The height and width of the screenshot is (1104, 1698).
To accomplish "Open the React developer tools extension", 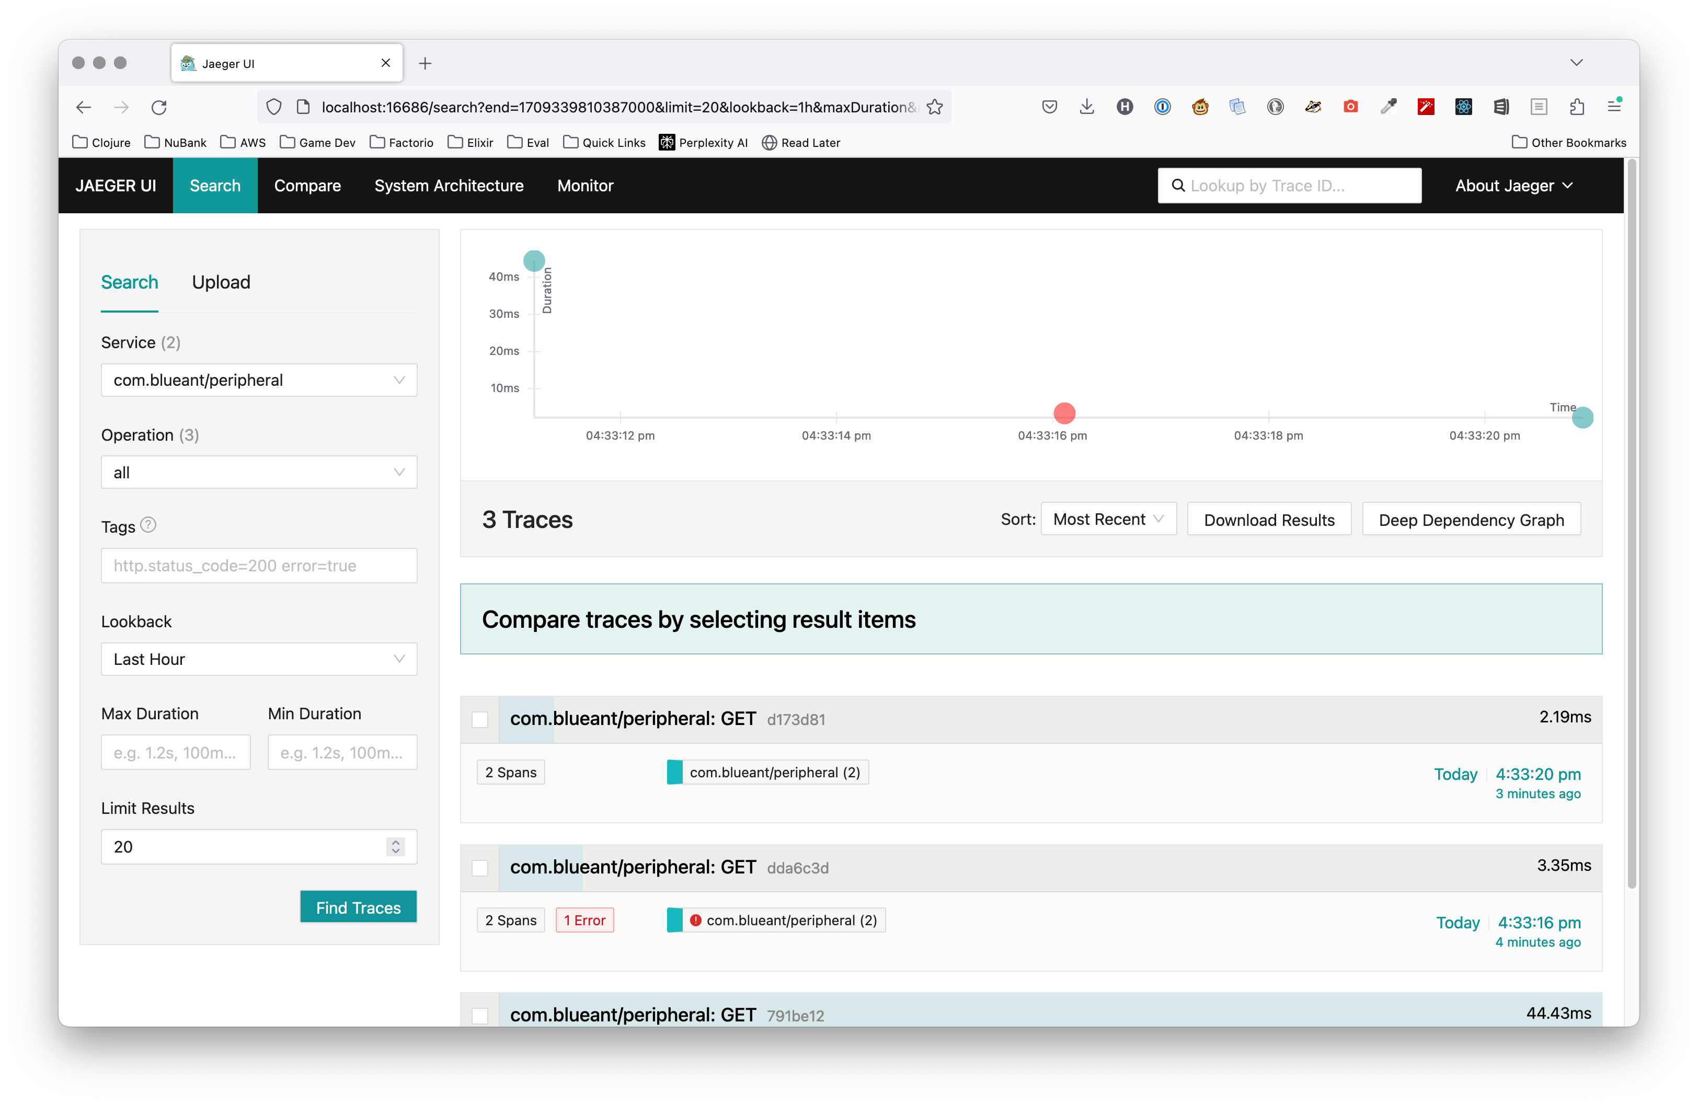I will (1463, 107).
